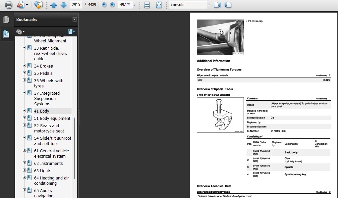
Task: Expand the '54 Slide/tilt sunroof' bookmark
Action: coord(25,138)
